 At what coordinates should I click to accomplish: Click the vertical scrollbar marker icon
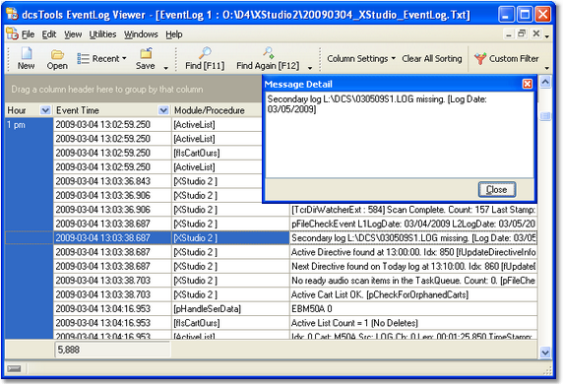click(x=545, y=116)
